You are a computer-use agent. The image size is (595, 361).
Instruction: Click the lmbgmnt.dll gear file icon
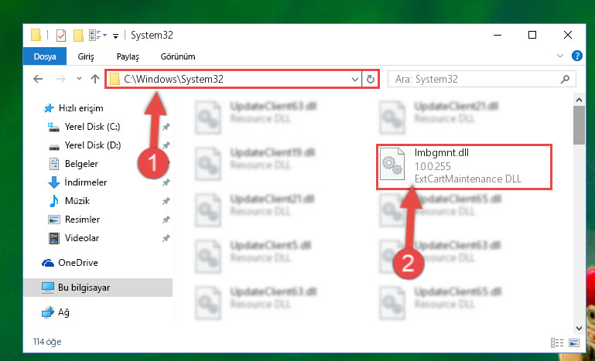point(392,164)
